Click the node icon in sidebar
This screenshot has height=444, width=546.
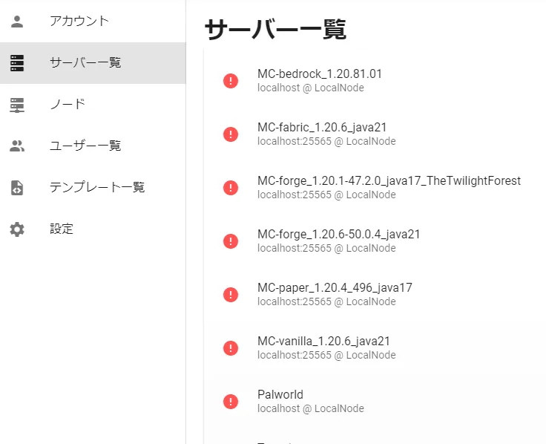pos(17,105)
